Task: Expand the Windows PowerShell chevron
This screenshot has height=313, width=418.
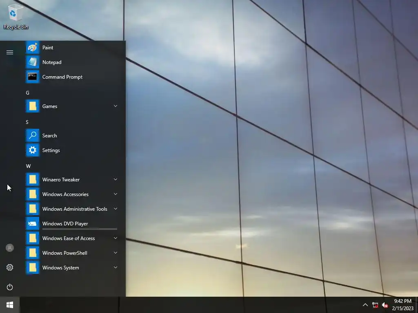Action: click(x=116, y=253)
